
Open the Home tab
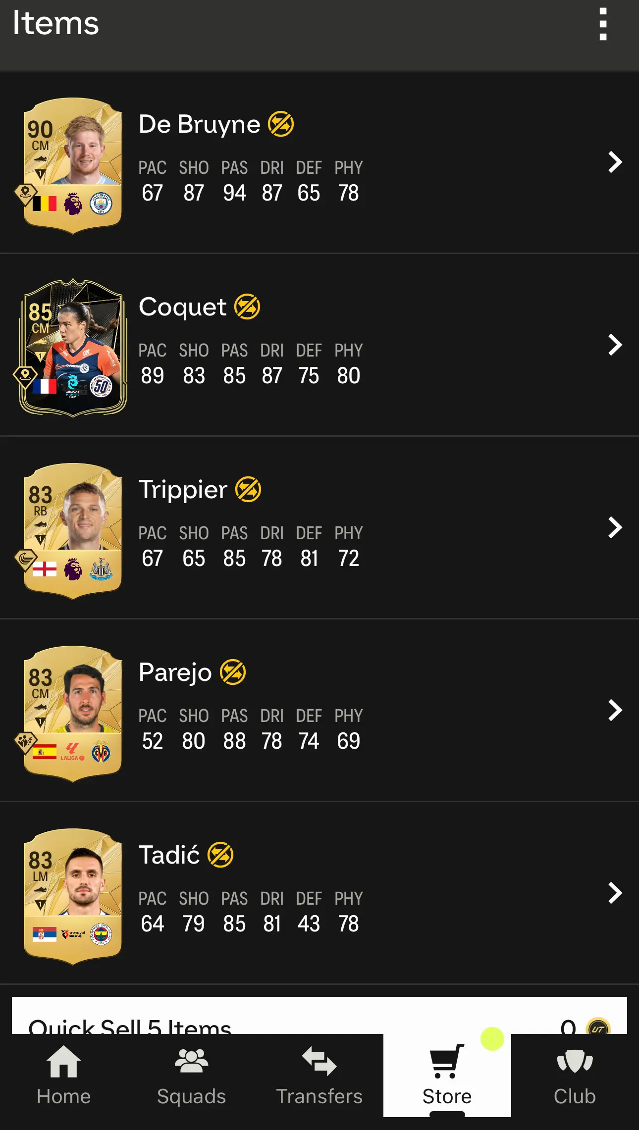(x=64, y=1075)
